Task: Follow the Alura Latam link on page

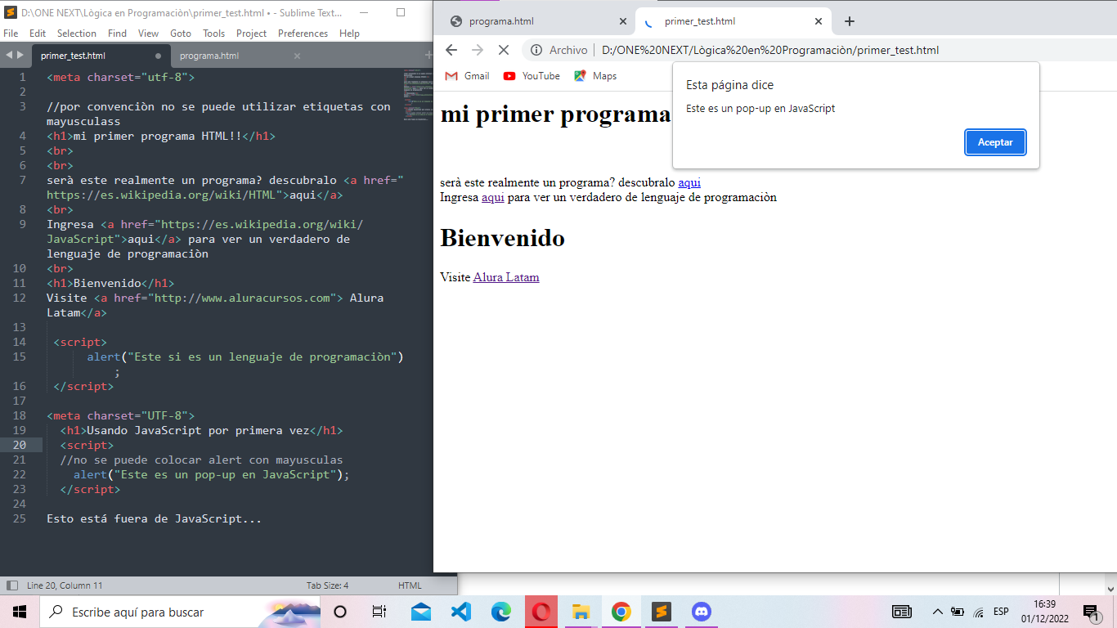Action: click(506, 277)
